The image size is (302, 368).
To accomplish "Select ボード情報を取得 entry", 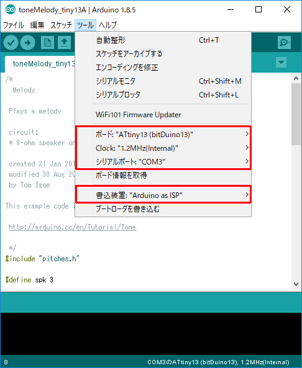I will click(163, 176).
